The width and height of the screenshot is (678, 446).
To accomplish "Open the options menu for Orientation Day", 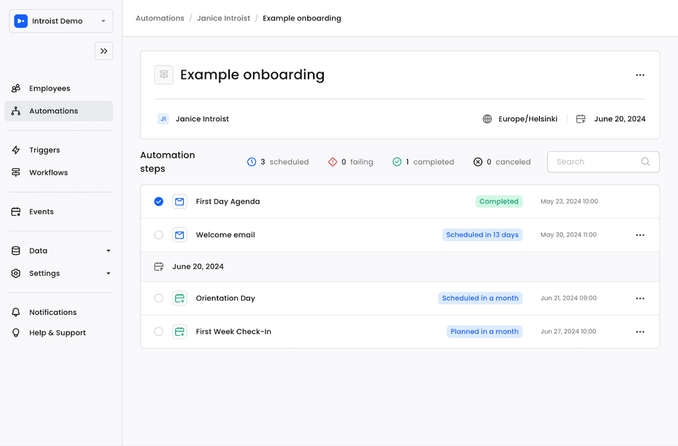I will pos(640,298).
